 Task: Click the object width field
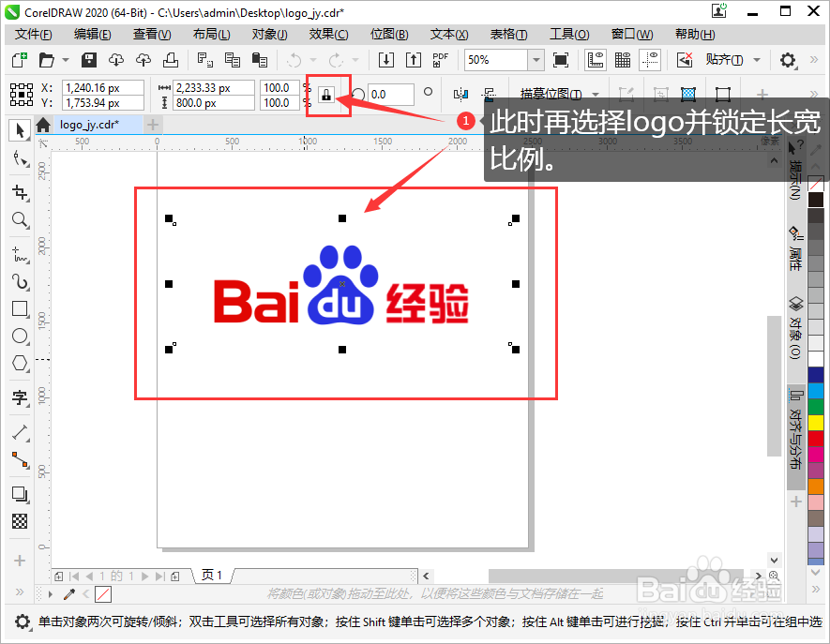tap(214, 87)
